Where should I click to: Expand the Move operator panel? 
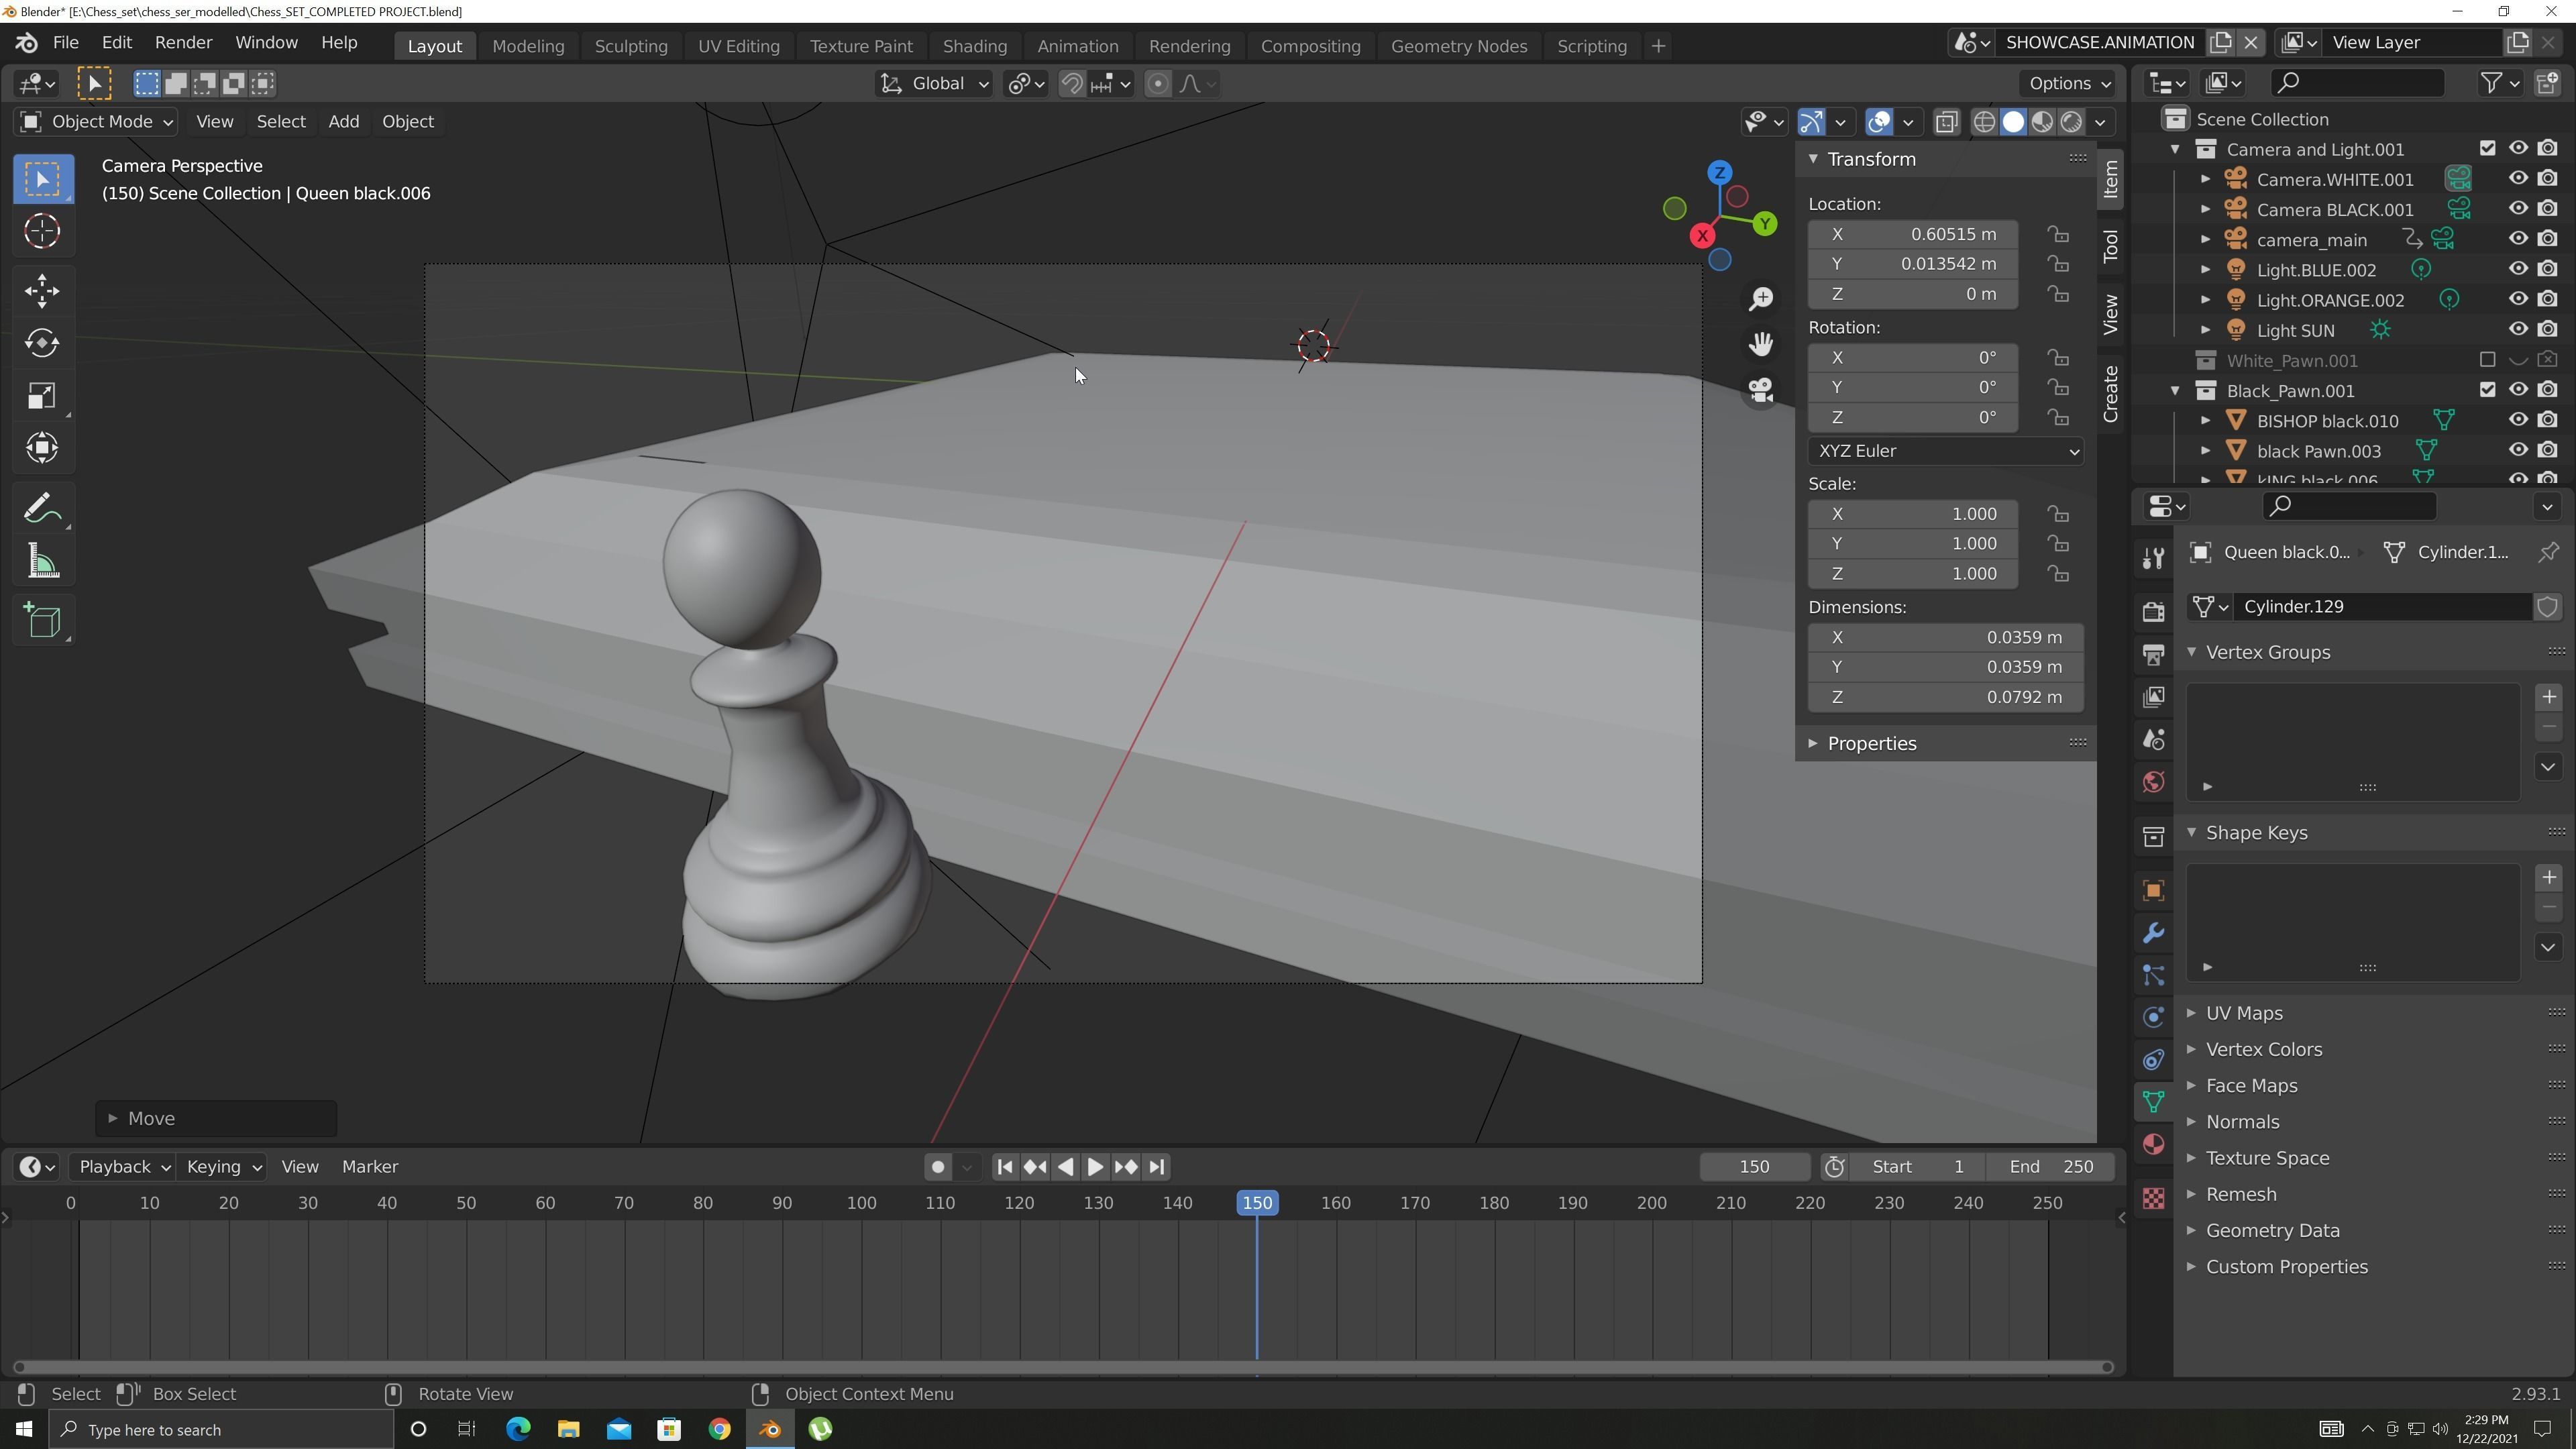point(216,1118)
